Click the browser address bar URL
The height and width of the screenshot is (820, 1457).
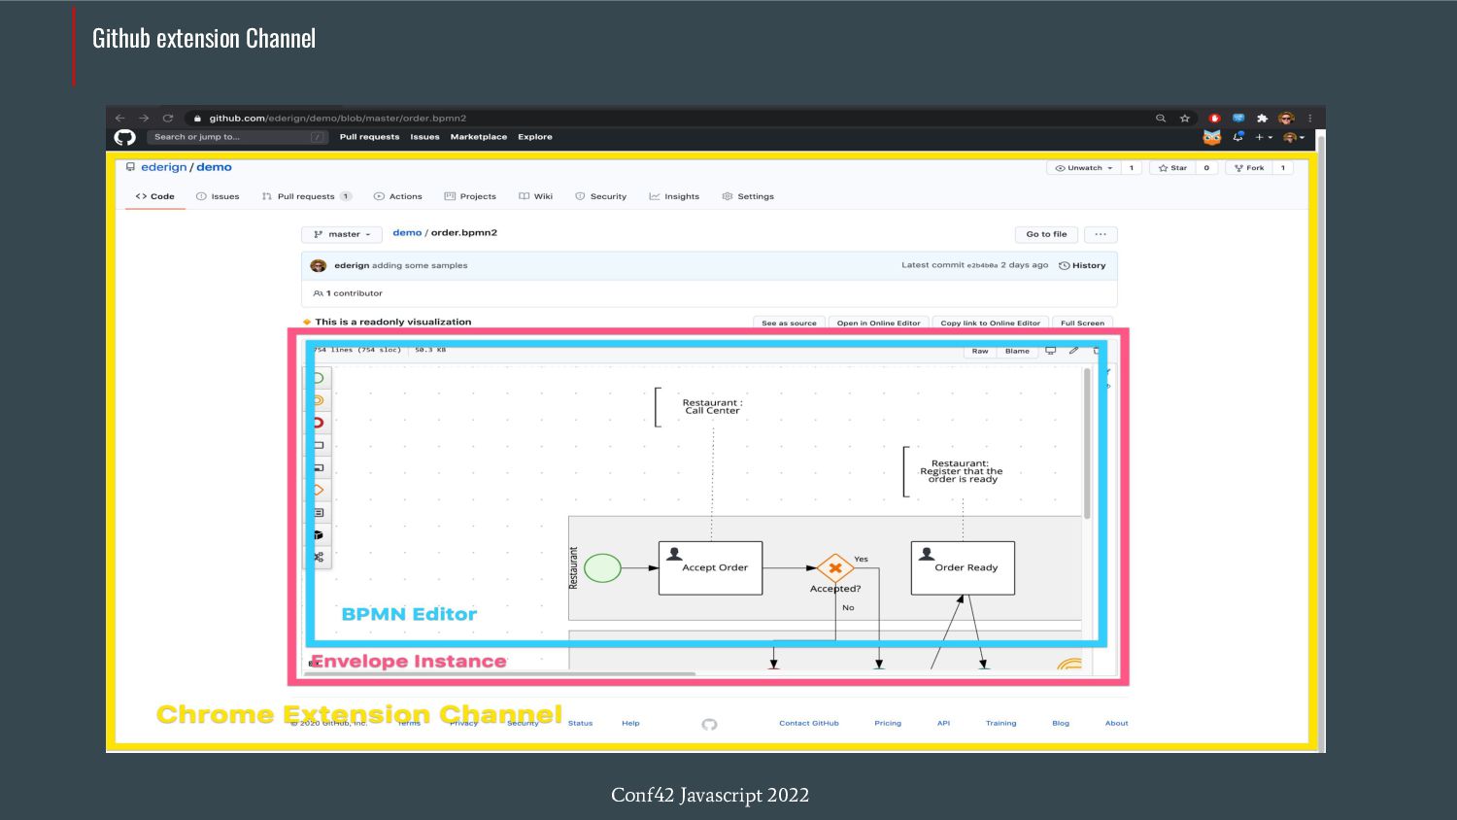click(x=337, y=119)
